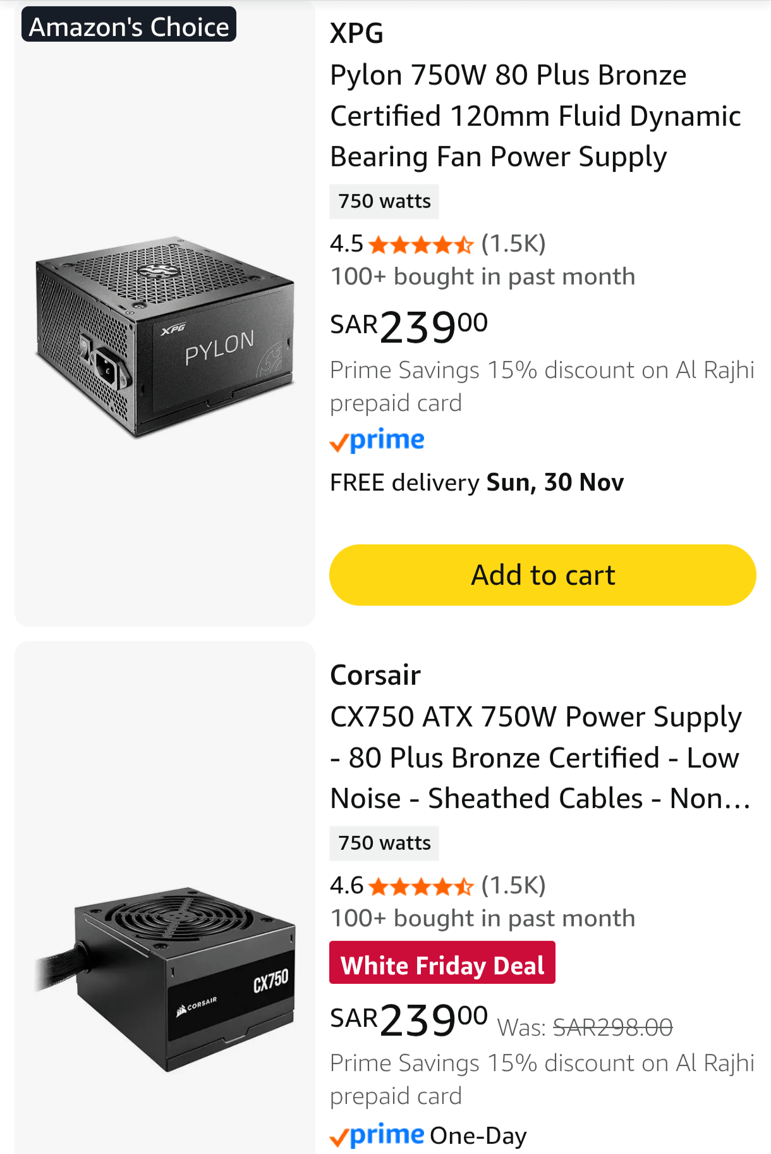Image resolution: width=771 pixels, height=1154 pixels.
Task: Open XPG star rating icons
Action: pos(420,245)
